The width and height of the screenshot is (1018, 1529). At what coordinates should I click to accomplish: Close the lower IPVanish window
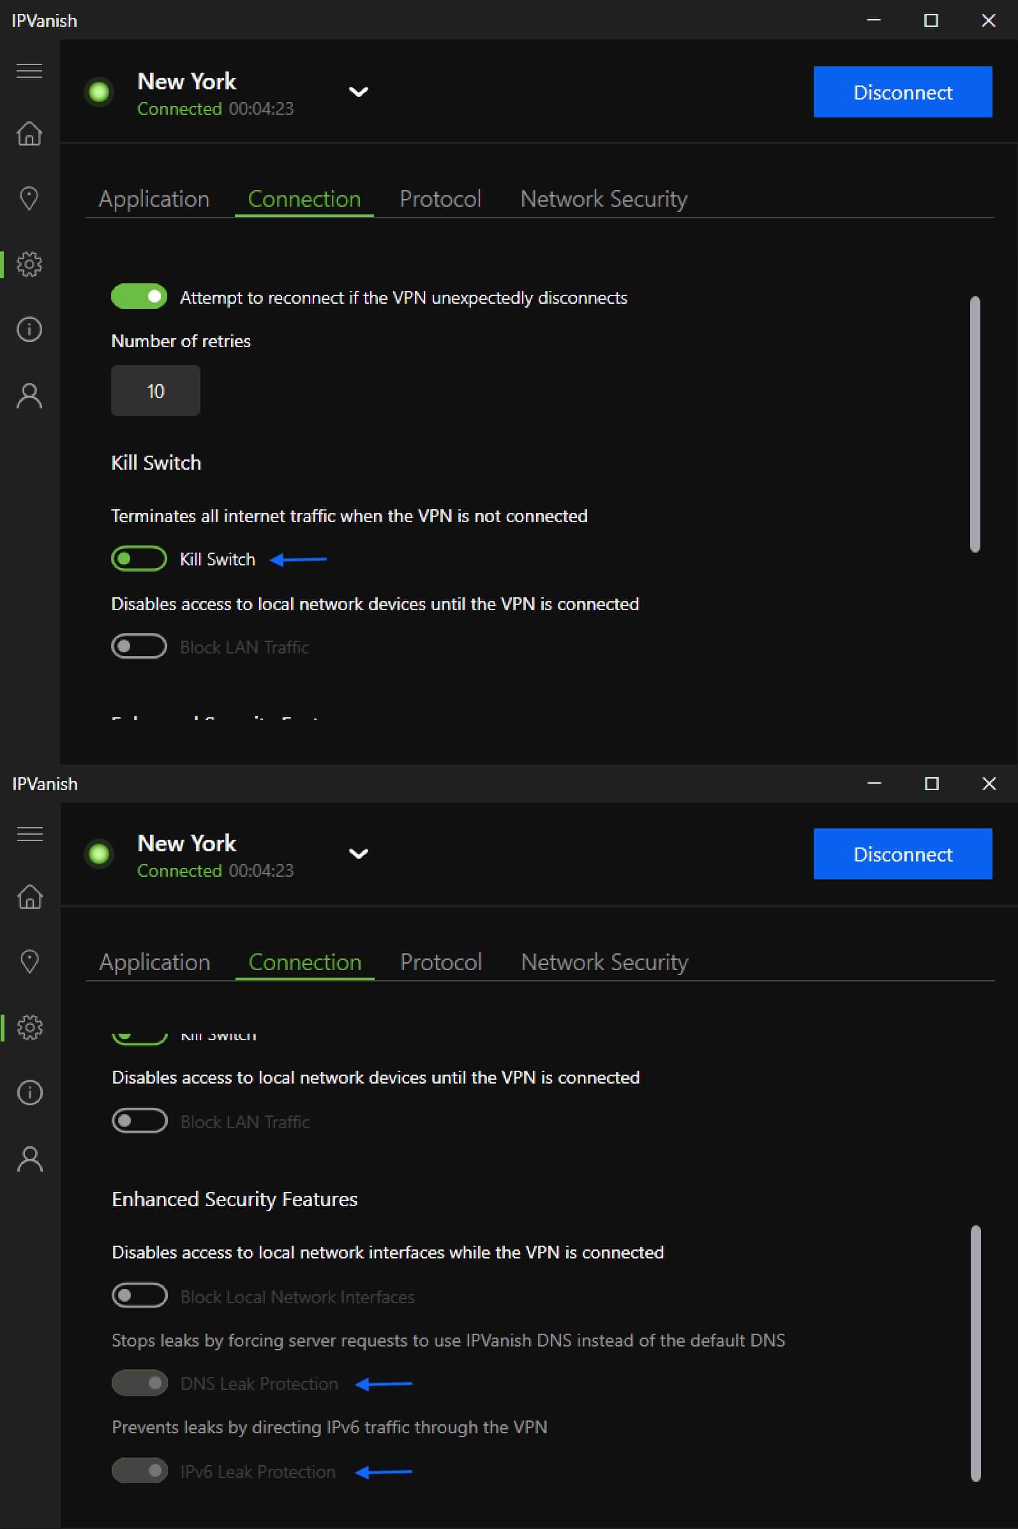point(989,783)
